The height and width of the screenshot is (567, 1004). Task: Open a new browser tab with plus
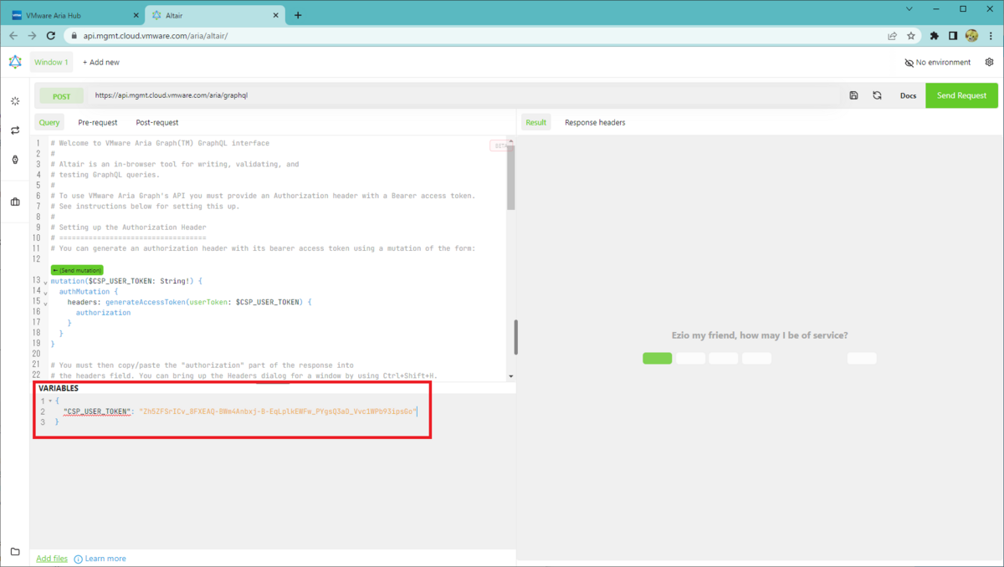pyautogui.click(x=298, y=15)
